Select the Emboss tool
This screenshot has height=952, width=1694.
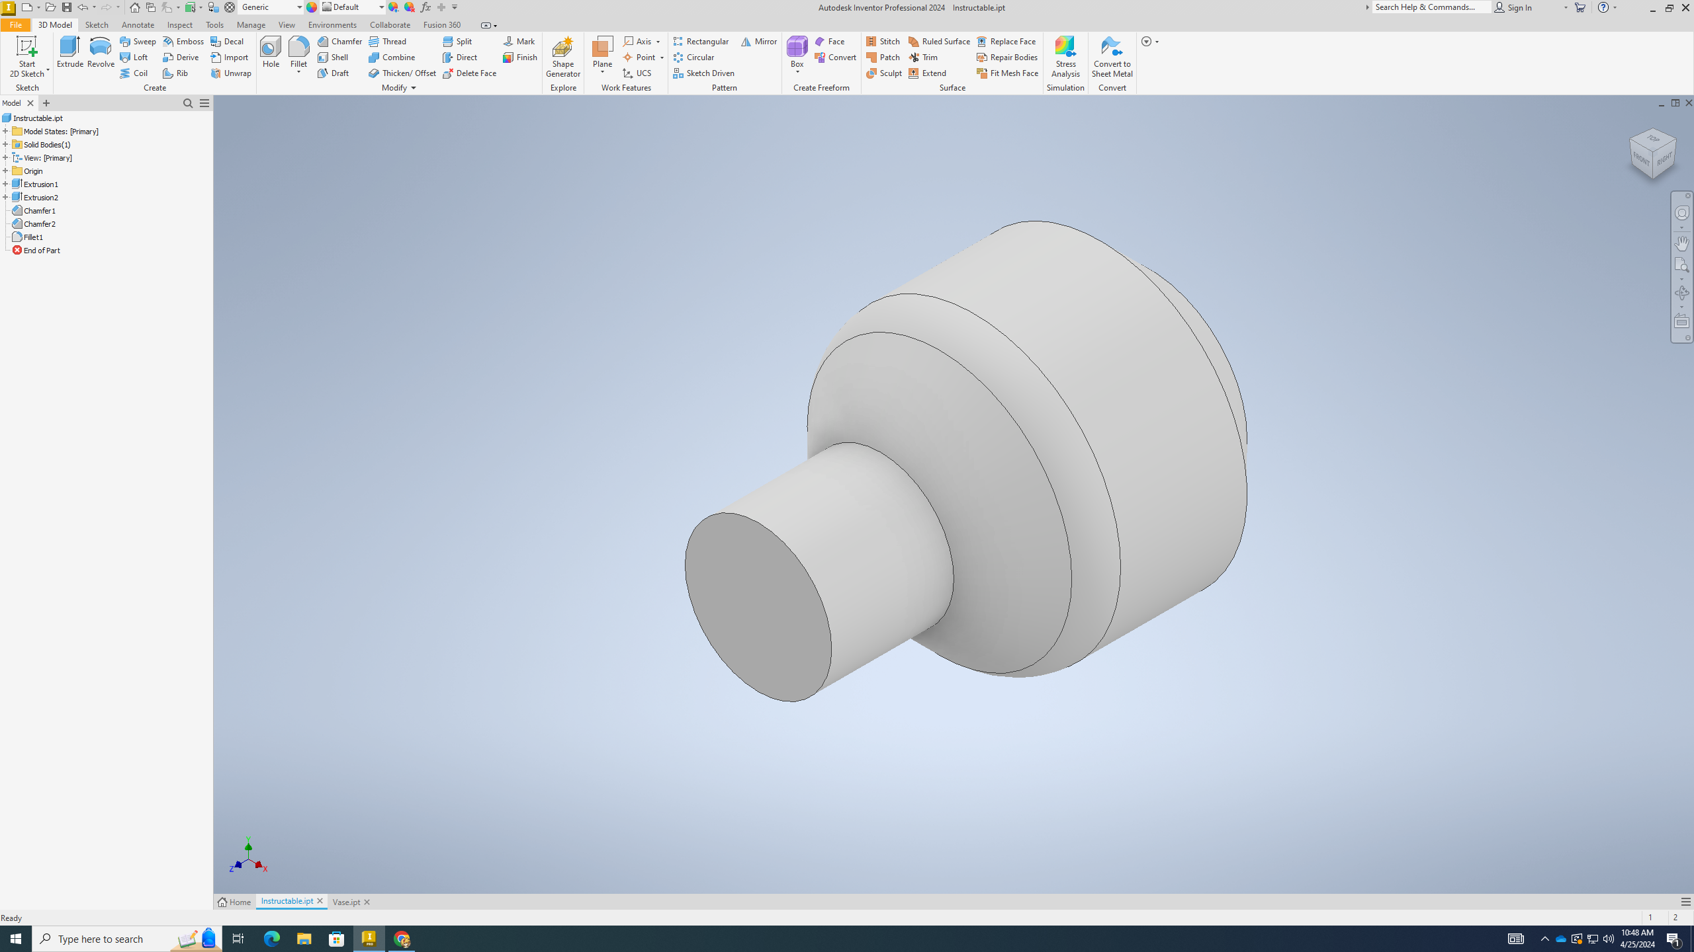click(183, 41)
